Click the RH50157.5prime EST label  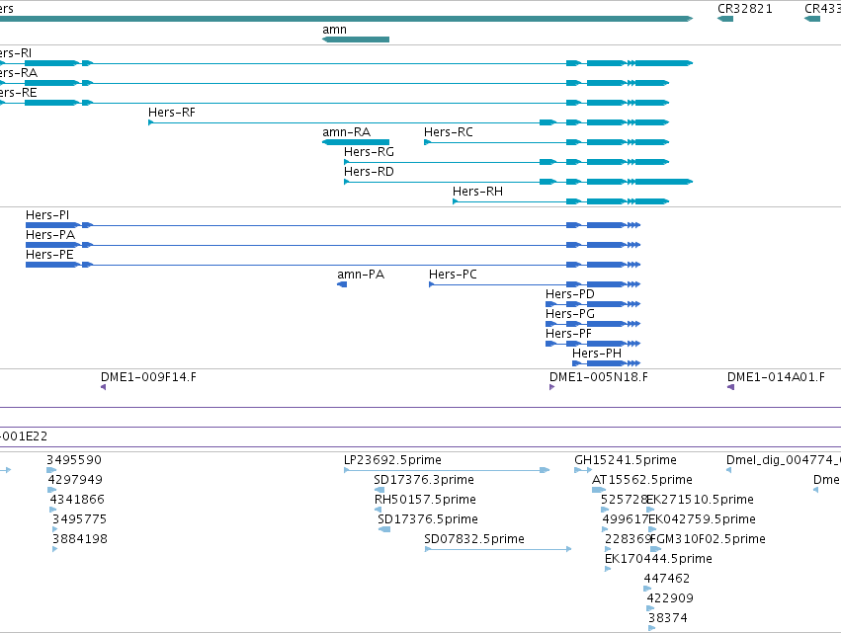(425, 500)
